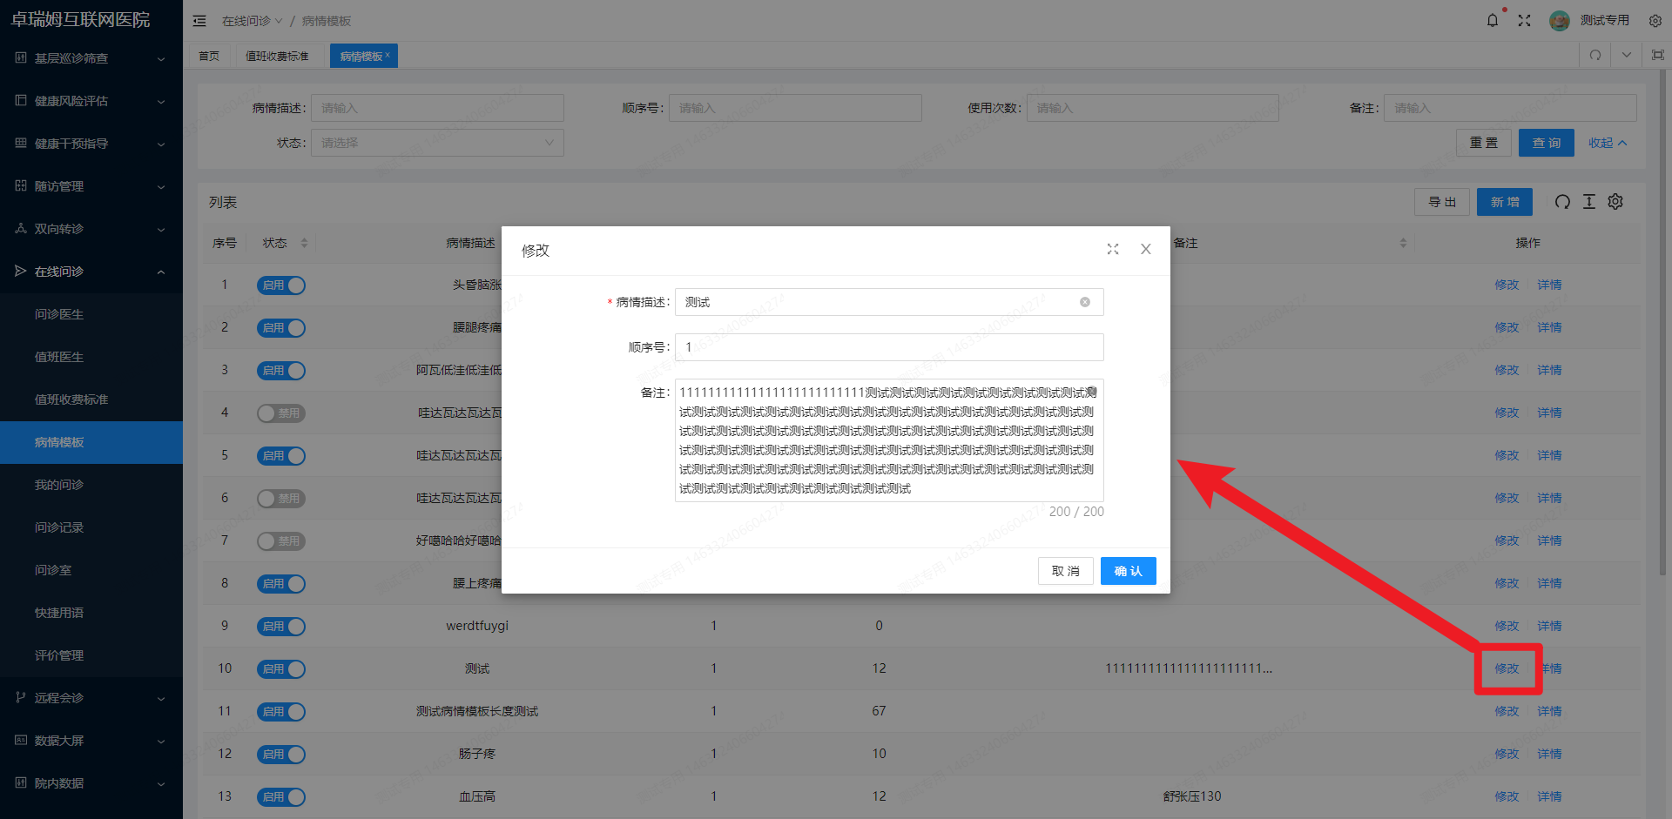Disable the 启用 switch on row 1
The image size is (1672, 819).
[x=280, y=285]
